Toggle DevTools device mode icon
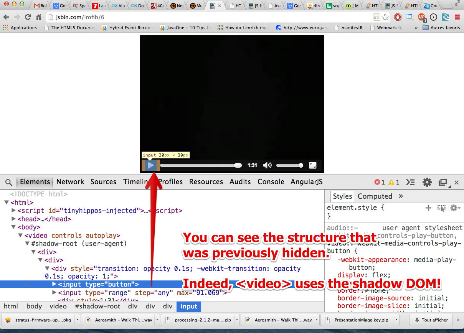 tap(442, 182)
